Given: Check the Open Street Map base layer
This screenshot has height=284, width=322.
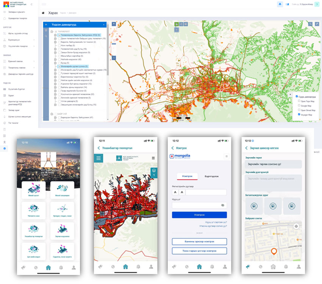Looking at the screenshot, I should (x=299, y=110).
